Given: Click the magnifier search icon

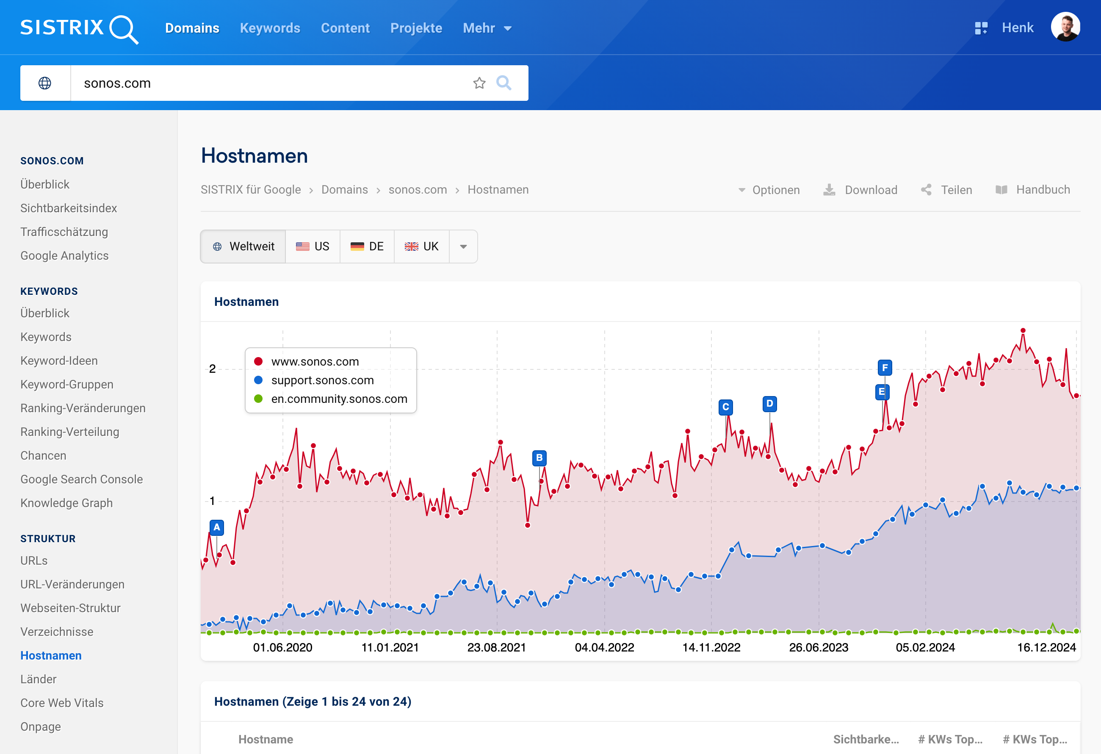Looking at the screenshot, I should 503,83.
